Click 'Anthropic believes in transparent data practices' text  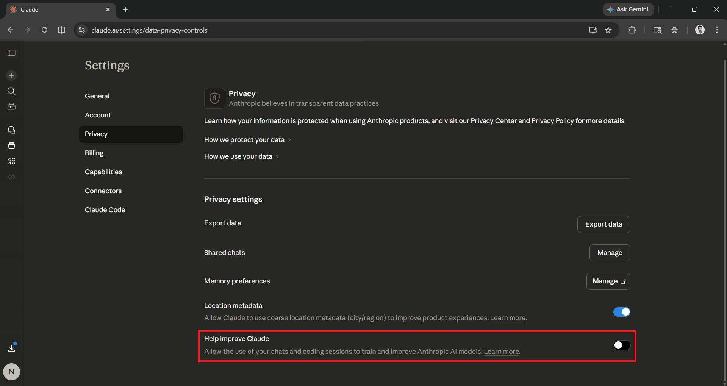pyautogui.click(x=304, y=103)
